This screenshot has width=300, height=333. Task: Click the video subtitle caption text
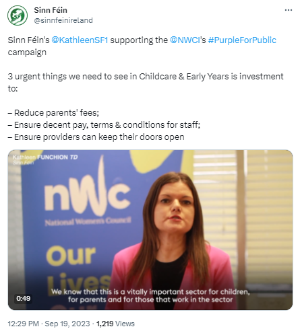(150, 295)
